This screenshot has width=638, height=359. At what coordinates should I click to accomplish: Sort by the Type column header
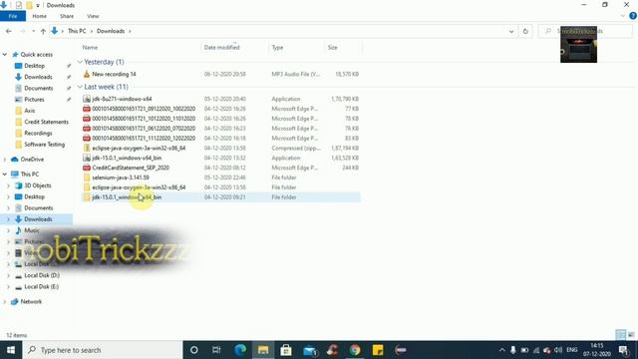point(277,48)
